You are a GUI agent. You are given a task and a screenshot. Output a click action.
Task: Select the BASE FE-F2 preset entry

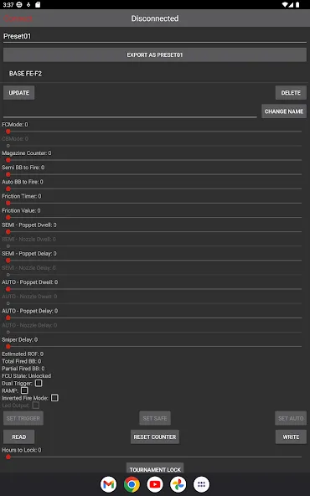[155, 74]
